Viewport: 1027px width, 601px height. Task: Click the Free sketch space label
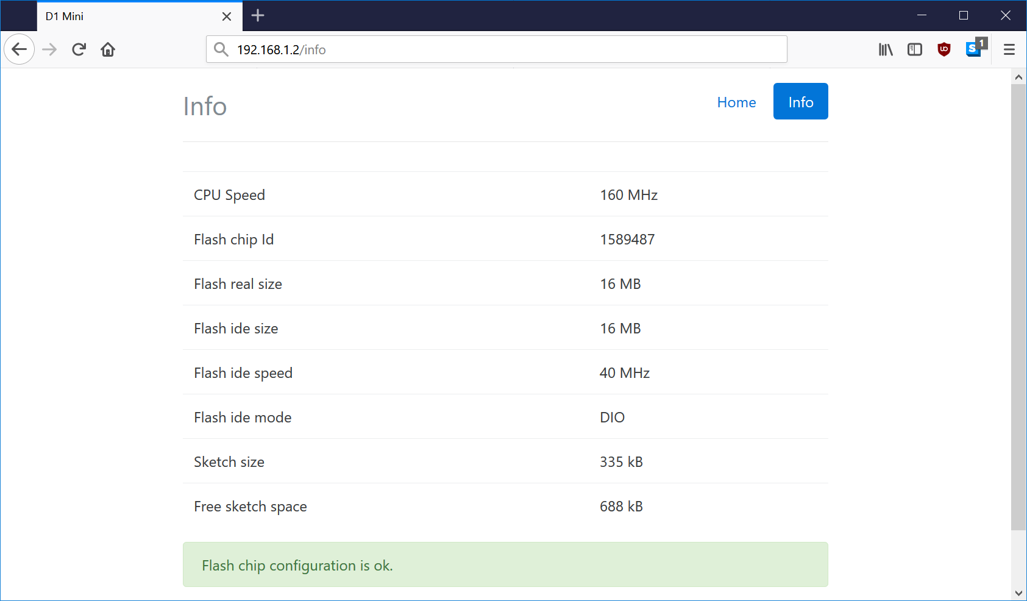[251, 507]
